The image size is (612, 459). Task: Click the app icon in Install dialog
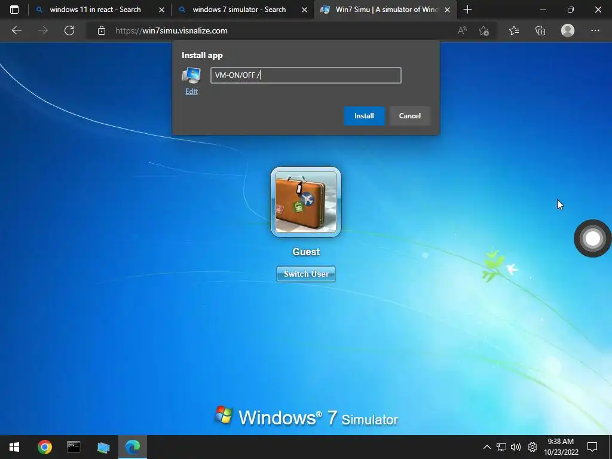tap(191, 75)
